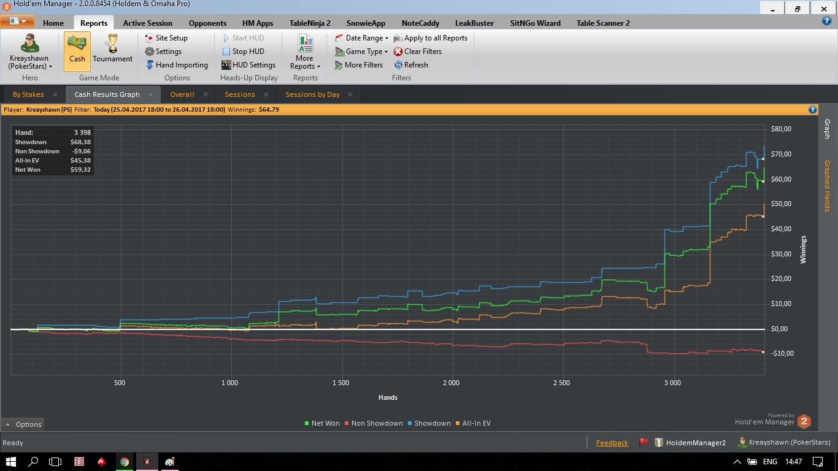Click the filter bar help icon

coord(813,110)
